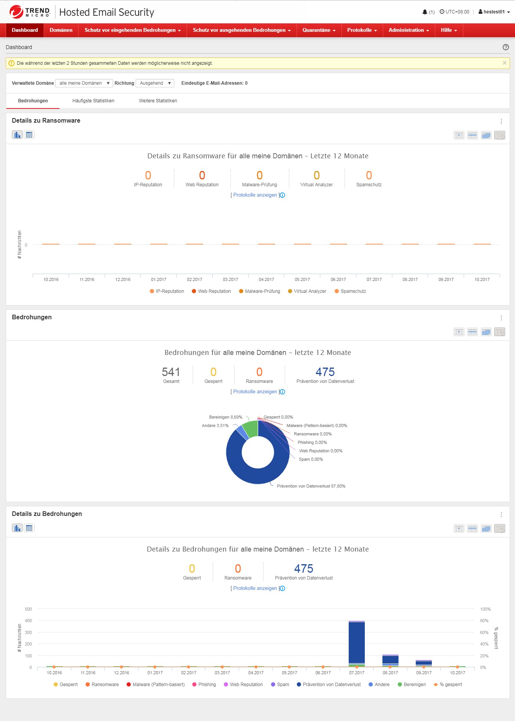Screen dimensions: 515x721
Task: Open the notifications bell icon
Action: click(425, 12)
